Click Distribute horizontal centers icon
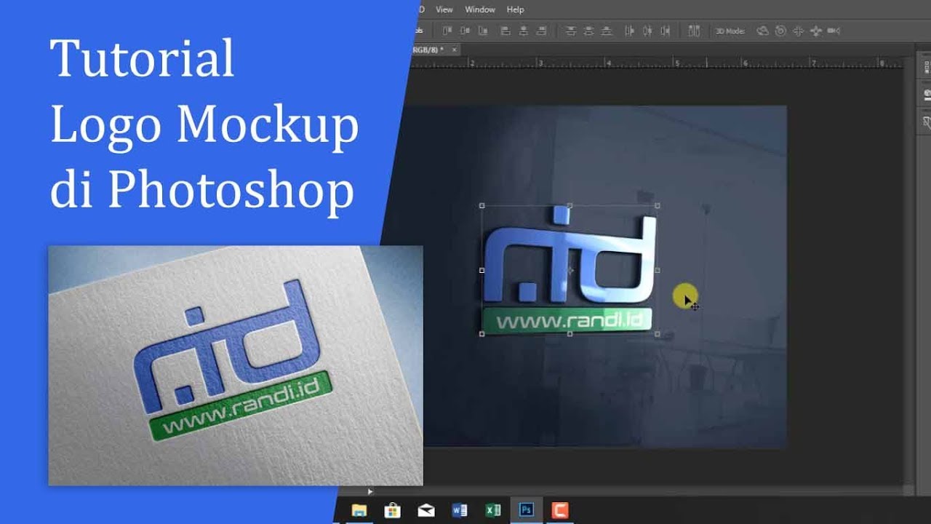931x524 pixels. tap(647, 31)
